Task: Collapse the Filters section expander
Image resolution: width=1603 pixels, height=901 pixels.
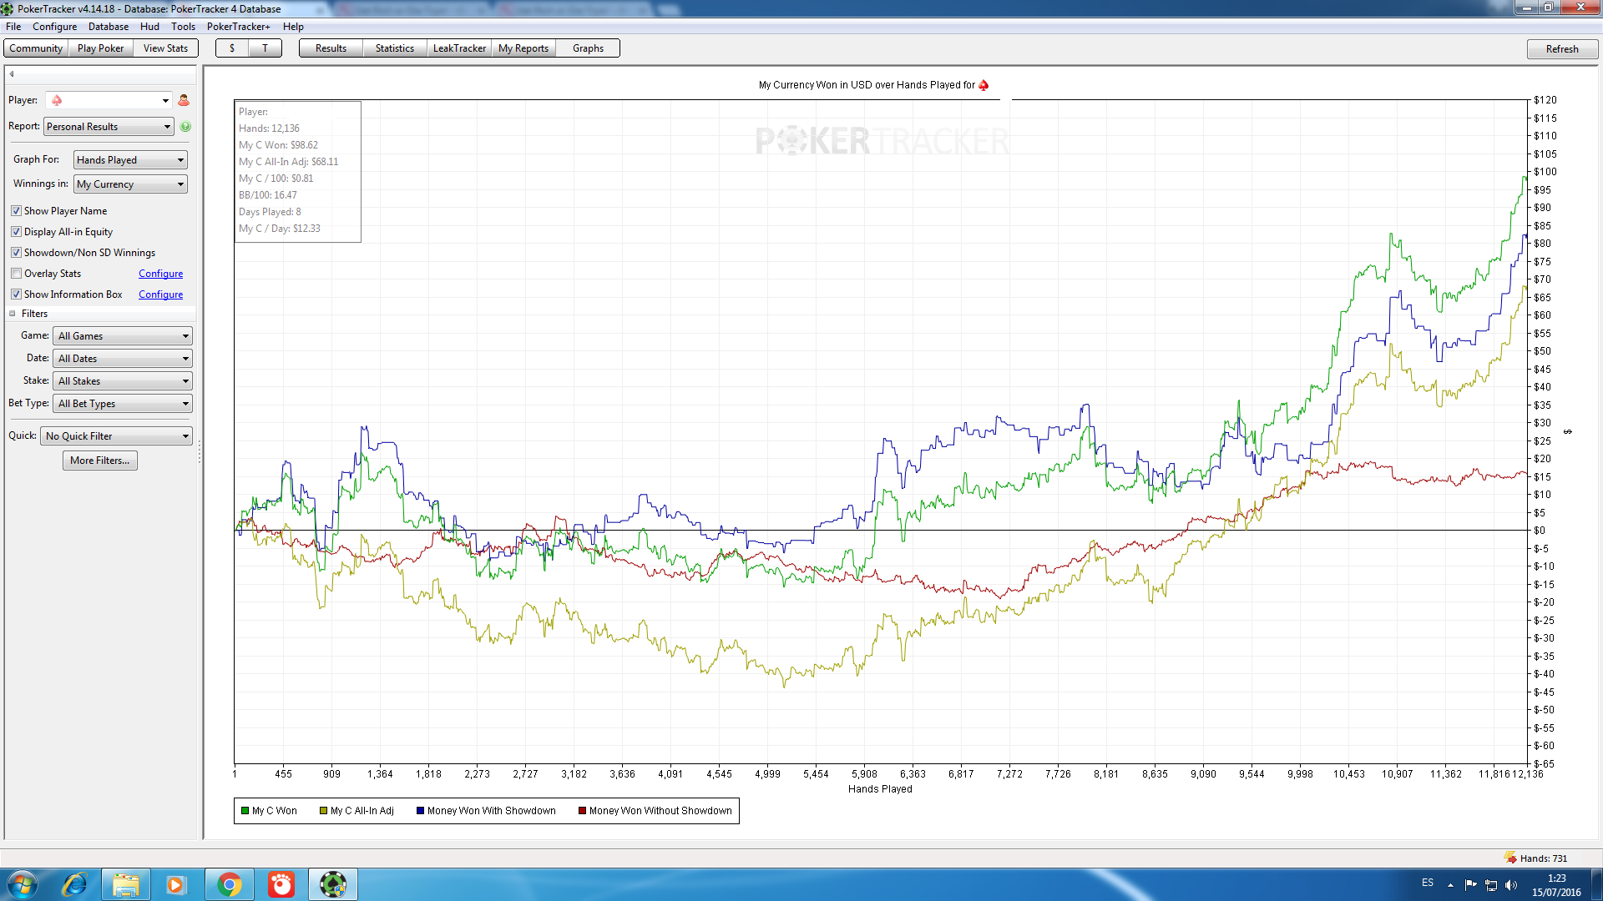Action: click(x=13, y=314)
